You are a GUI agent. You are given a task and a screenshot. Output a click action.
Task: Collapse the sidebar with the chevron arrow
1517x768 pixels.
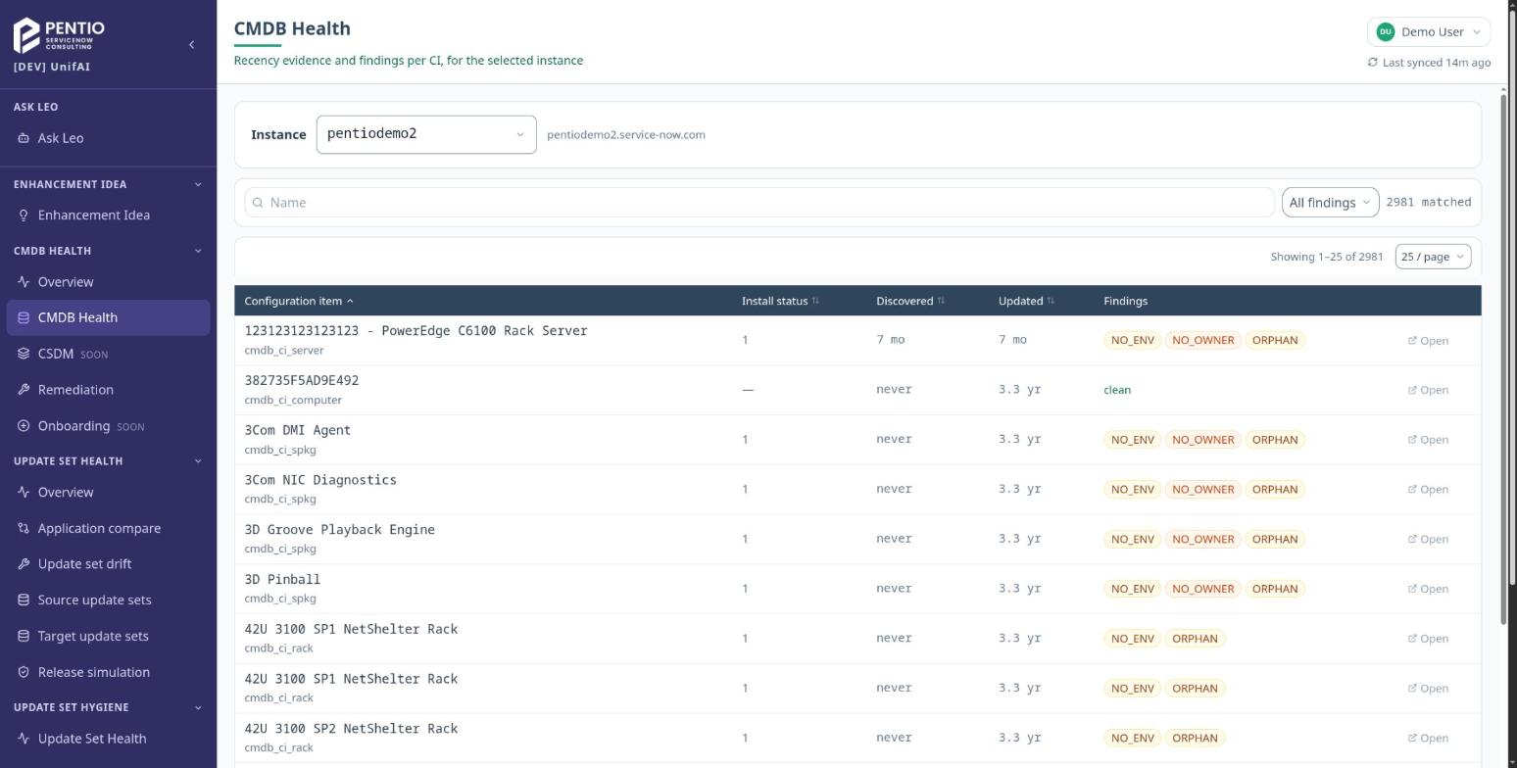(191, 44)
